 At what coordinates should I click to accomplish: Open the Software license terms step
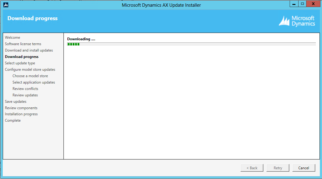coord(23,44)
